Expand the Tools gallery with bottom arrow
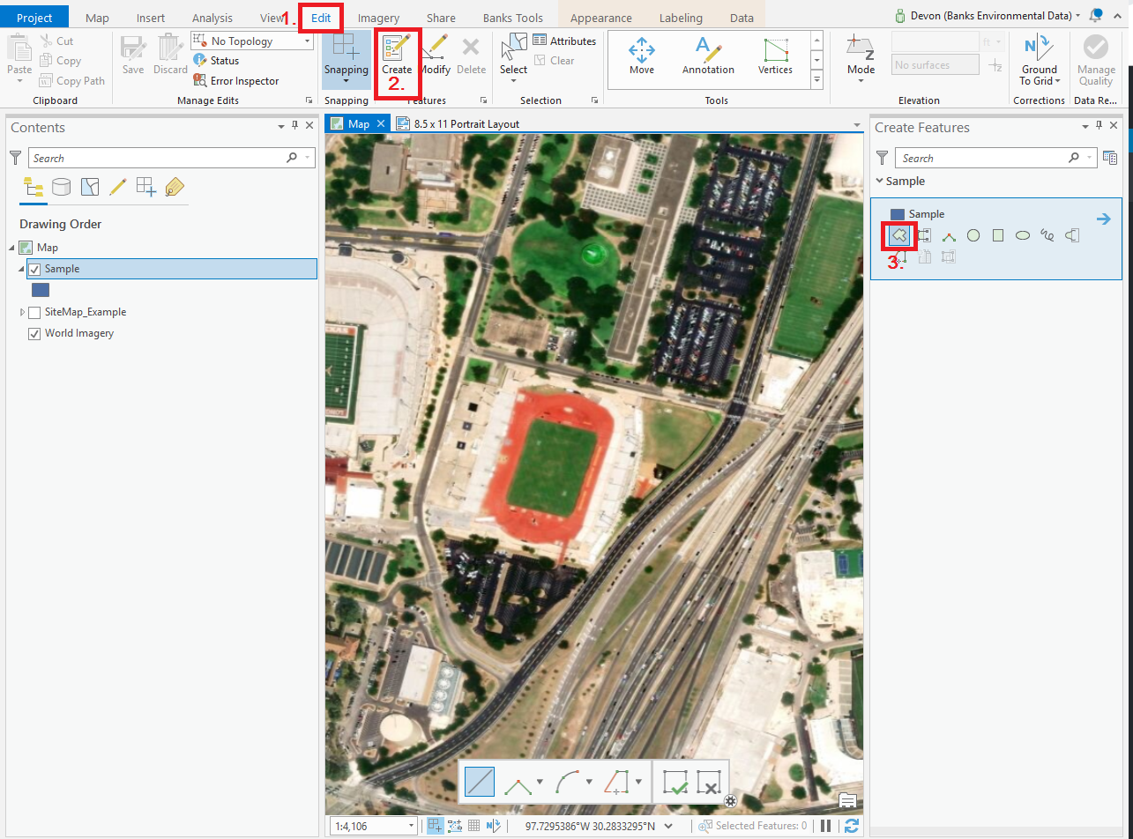1133x839 pixels. pyautogui.click(x=816, y=80)
